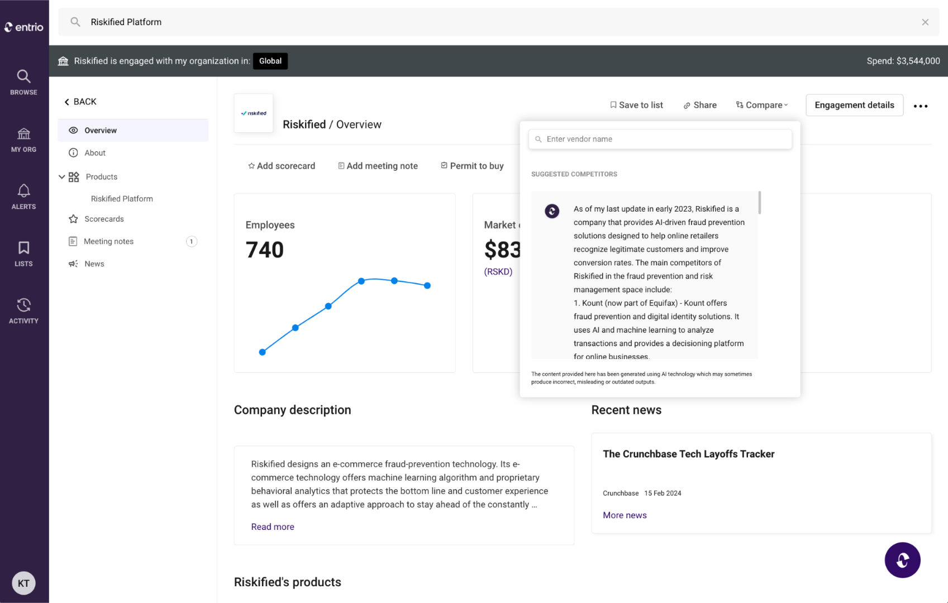Go back using the BACK chevron
948x603 pixels.
tap(80, 102)
